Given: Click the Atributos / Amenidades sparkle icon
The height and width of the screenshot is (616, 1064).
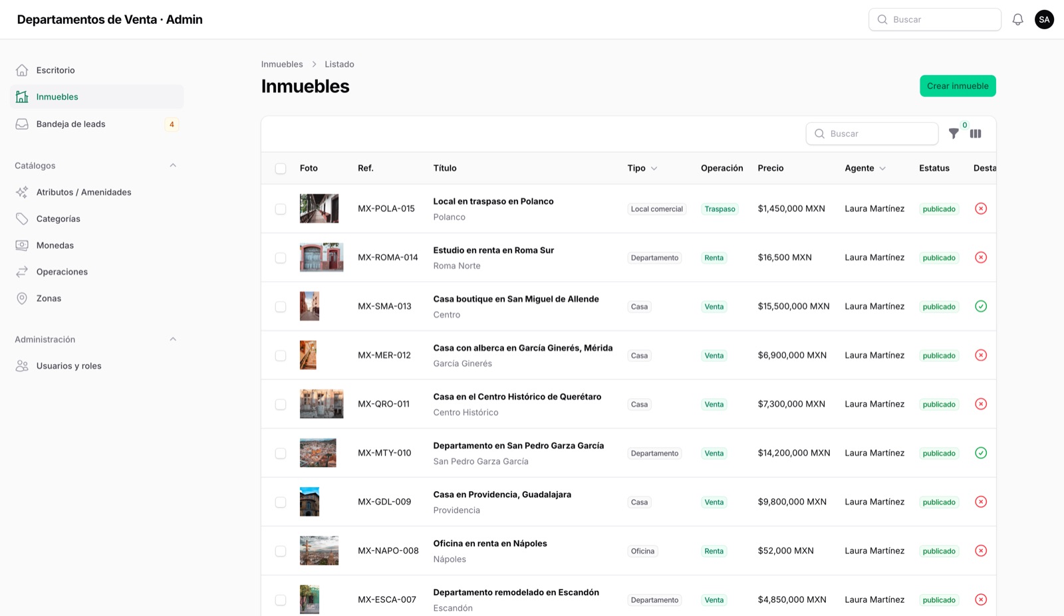Looking at the screenshot, I should click(22, 192).
